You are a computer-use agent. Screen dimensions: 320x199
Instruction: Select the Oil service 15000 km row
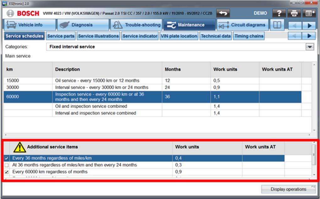[152, 80]
